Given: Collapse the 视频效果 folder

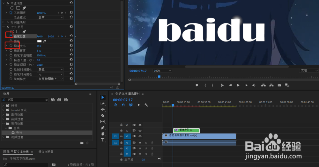Looking at the screenshot, I should pos(4,124).
